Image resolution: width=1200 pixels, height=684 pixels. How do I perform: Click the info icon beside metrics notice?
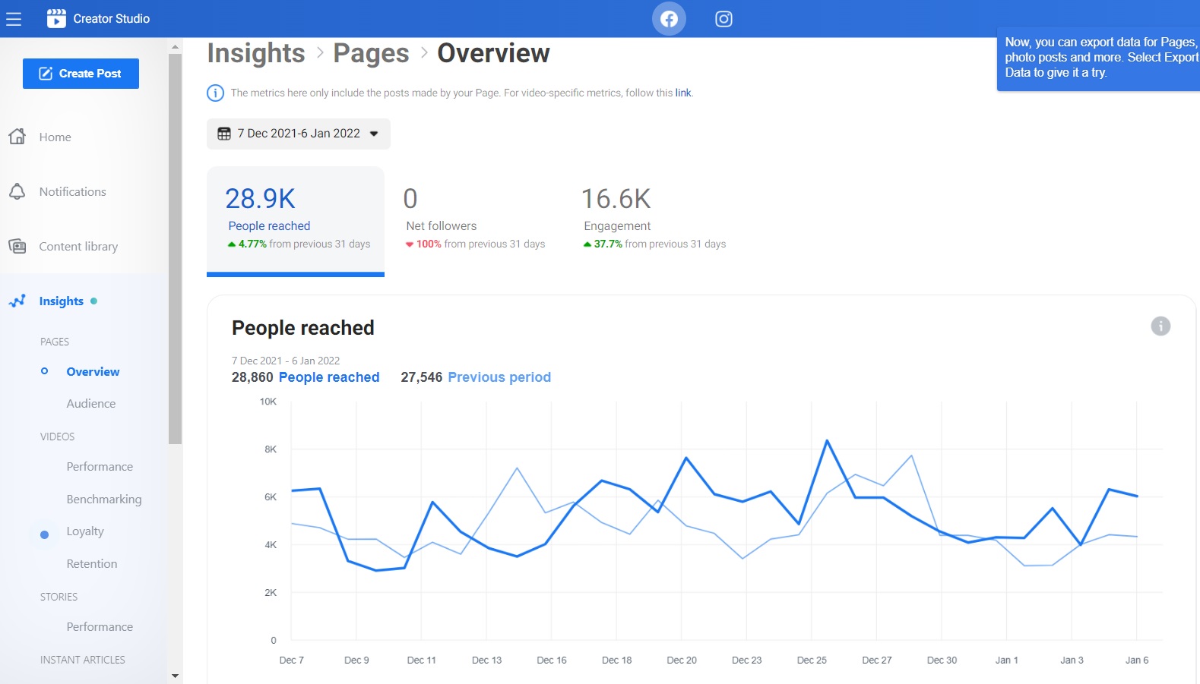click(216, 93)
